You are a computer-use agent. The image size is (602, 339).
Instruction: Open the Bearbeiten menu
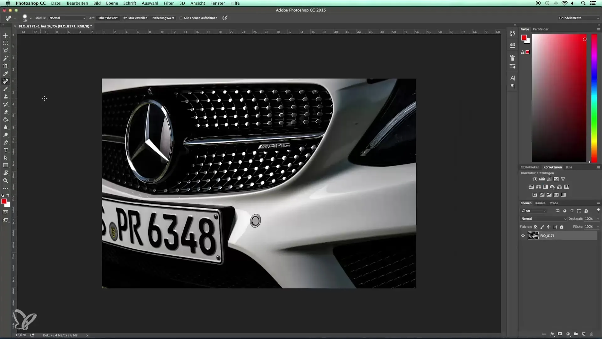[77, 3]
